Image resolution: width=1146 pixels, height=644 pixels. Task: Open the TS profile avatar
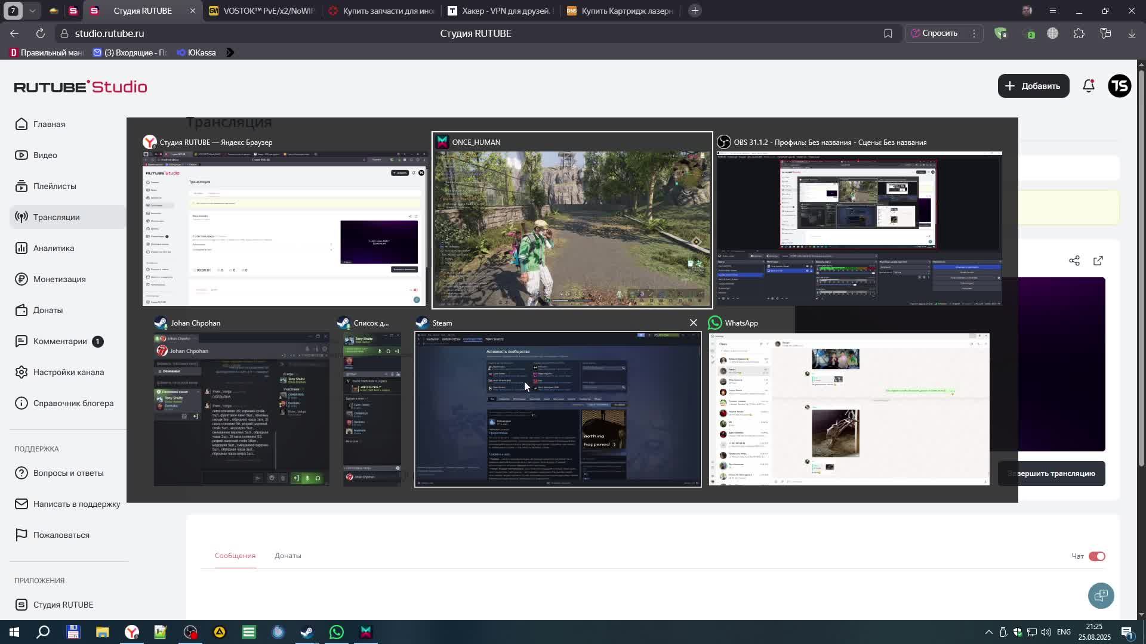pyautogui.click(x=1120, y=86)
